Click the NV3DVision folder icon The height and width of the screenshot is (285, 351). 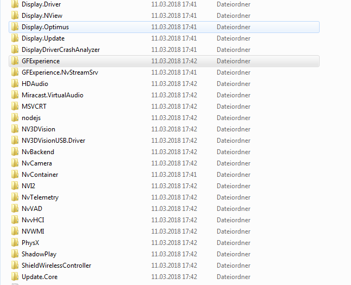click(x=15, y=129)
